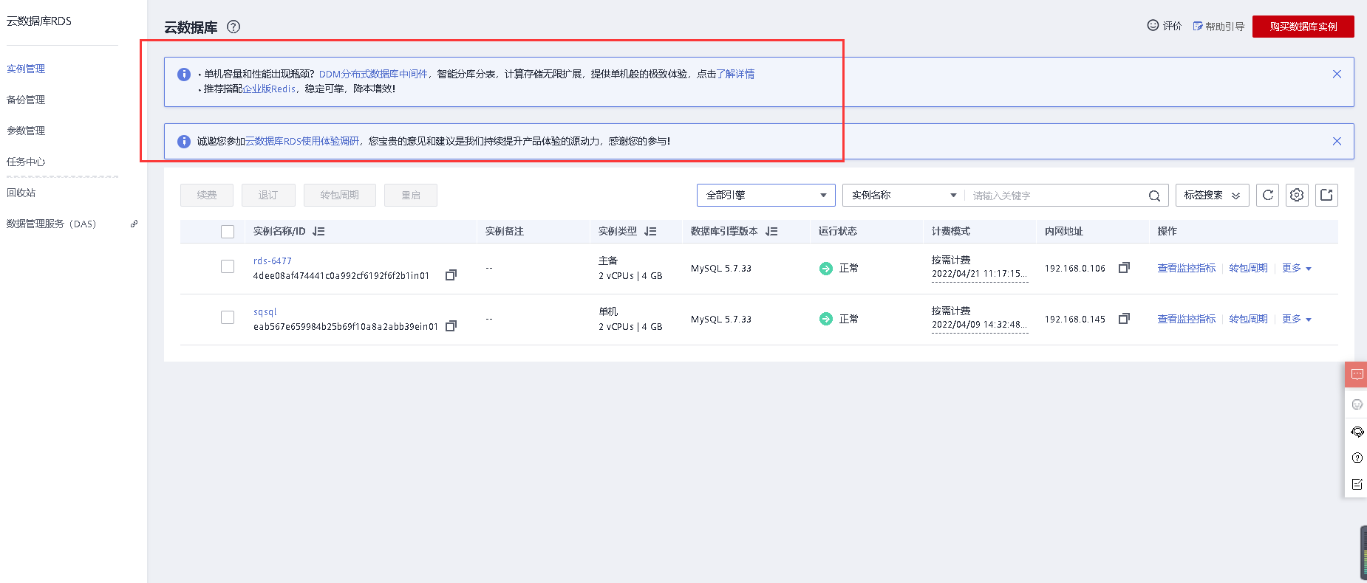Click the 了解详情 link
This screenshot has width=1367, height=583.
(735, 74)
